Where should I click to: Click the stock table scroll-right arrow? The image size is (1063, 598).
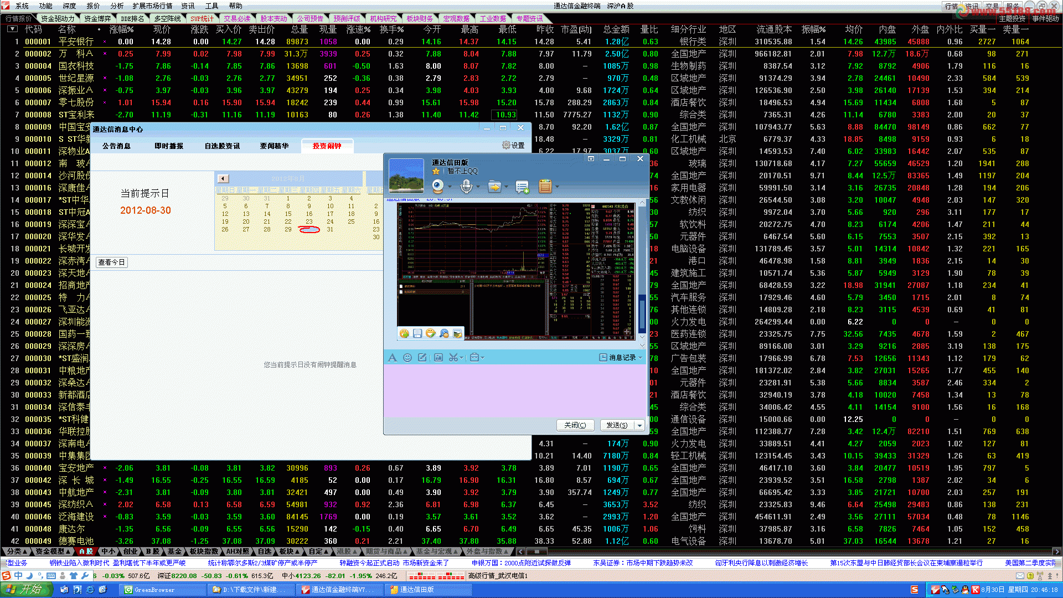[1056, 551]
